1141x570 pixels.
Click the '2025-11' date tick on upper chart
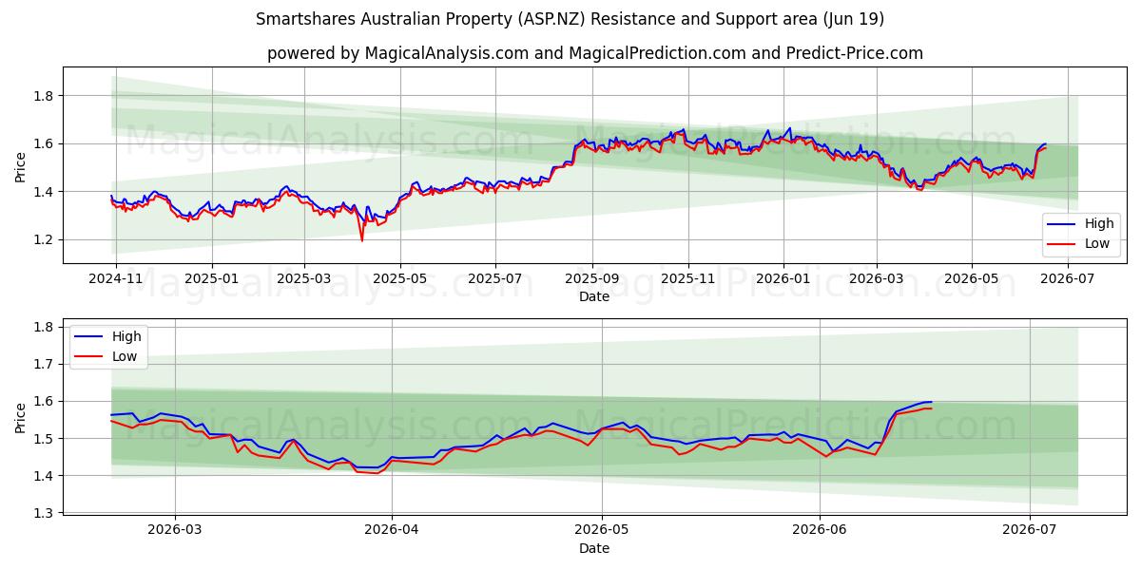click(687, 279)
